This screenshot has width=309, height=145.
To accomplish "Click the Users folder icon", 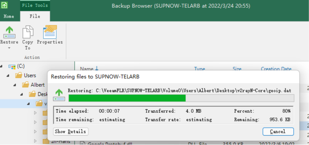I will click(19, 75).
